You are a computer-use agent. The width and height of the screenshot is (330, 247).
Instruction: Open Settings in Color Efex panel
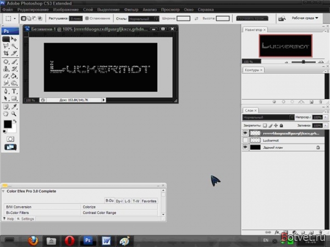25,219
